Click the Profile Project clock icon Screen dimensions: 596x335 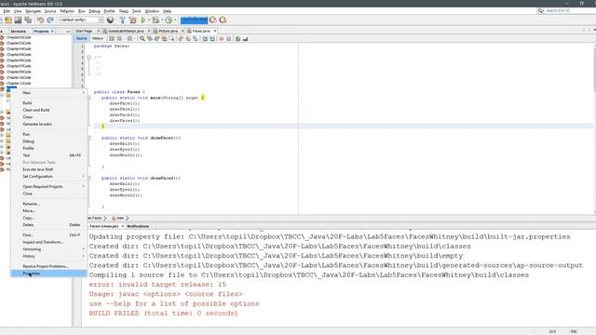tap(169, 20)
